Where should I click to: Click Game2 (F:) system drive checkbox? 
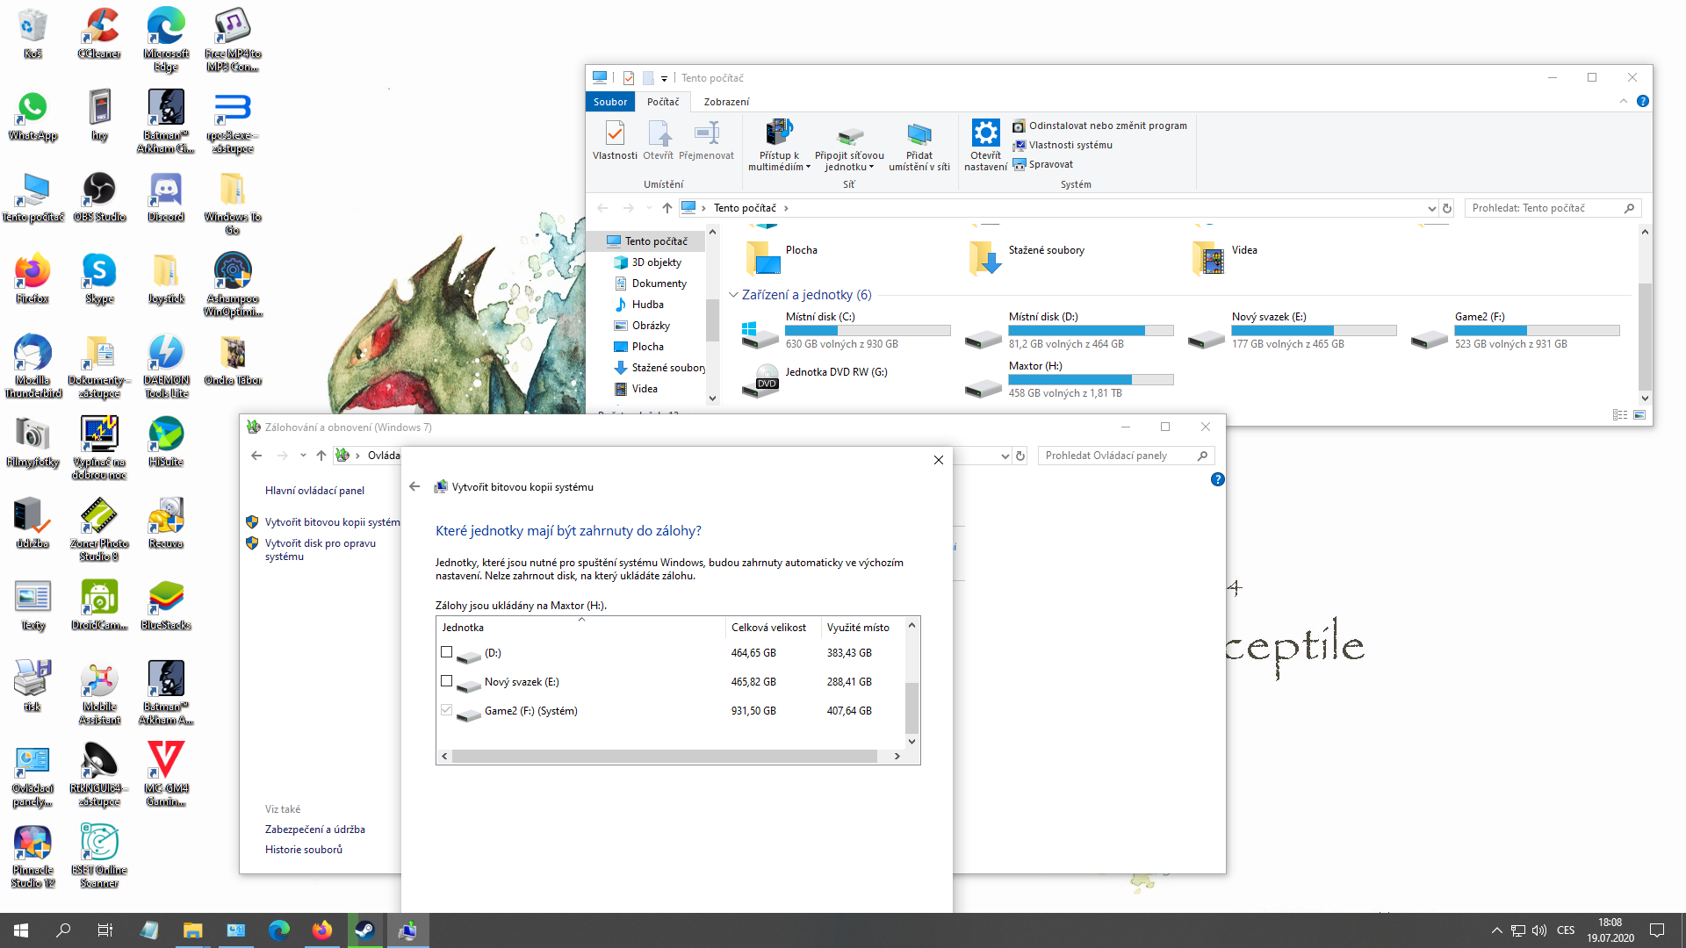(447, 710)
